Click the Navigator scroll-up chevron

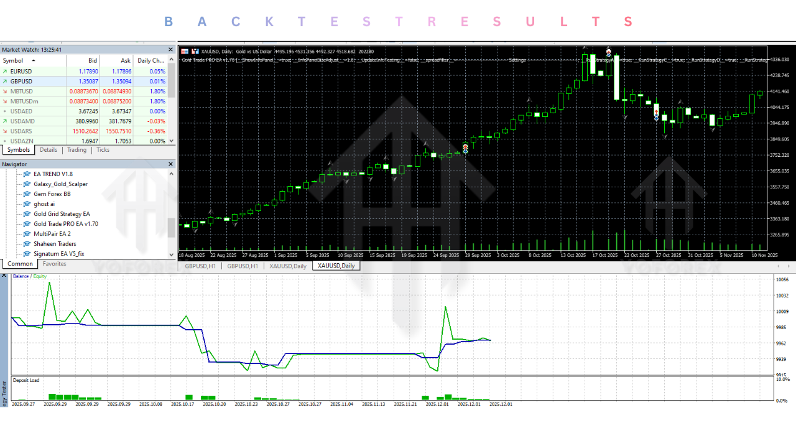(170, 174)
